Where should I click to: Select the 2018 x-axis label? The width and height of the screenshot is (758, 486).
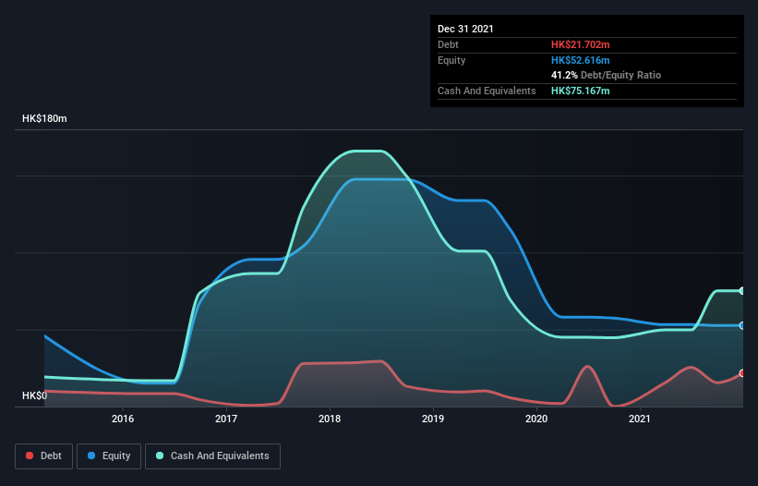click(330, 419)
